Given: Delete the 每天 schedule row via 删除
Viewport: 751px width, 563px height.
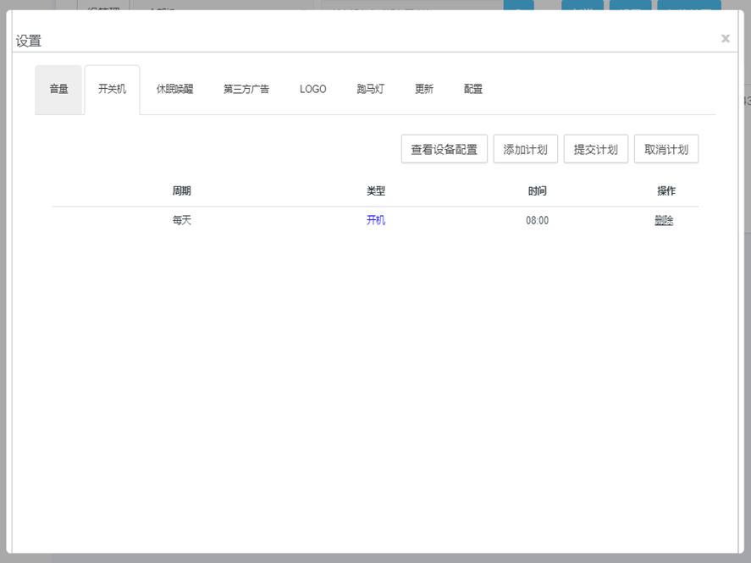Looking at the screenshot, I should [664, 220].
